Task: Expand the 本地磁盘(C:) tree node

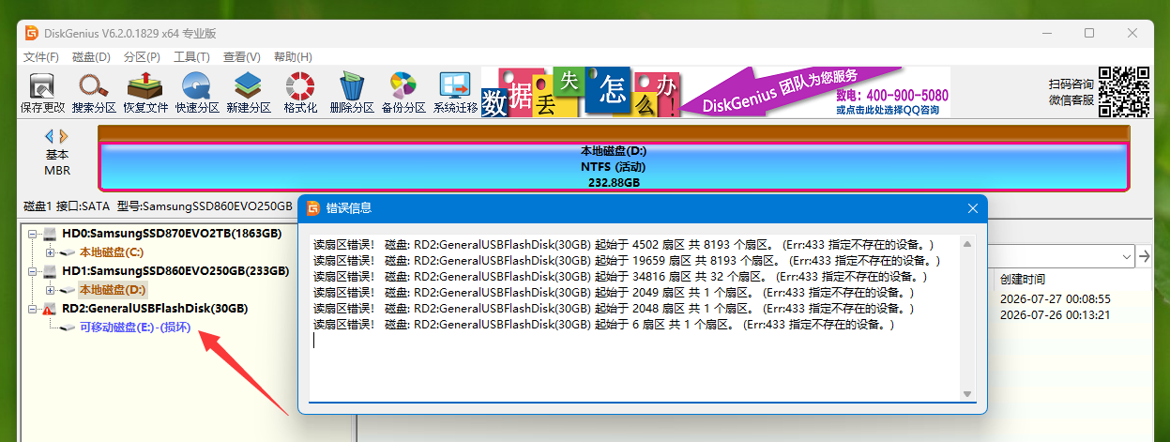Action: (x=50, y=252)
